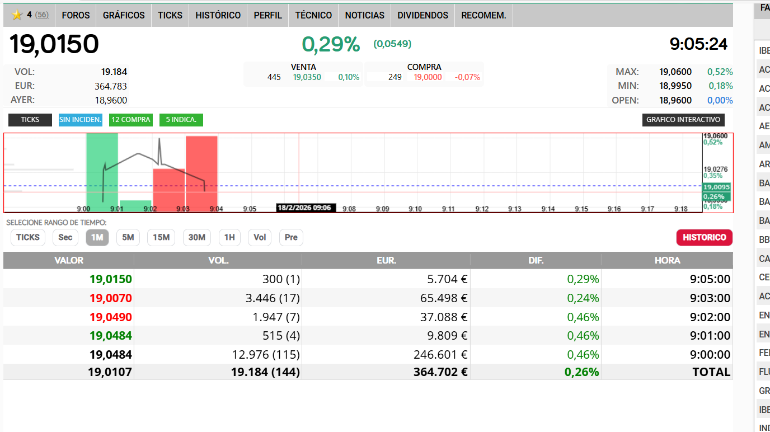This screenshot has width=770, height=432.
Task: Click the red HISTORICO button
Action: click(x=705, y=237)
